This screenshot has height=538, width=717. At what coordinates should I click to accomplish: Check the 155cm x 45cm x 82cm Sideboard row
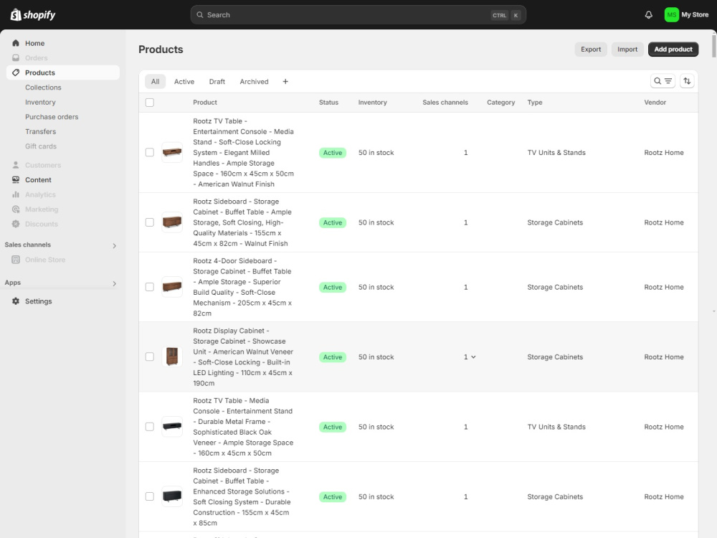click(150, 222)
